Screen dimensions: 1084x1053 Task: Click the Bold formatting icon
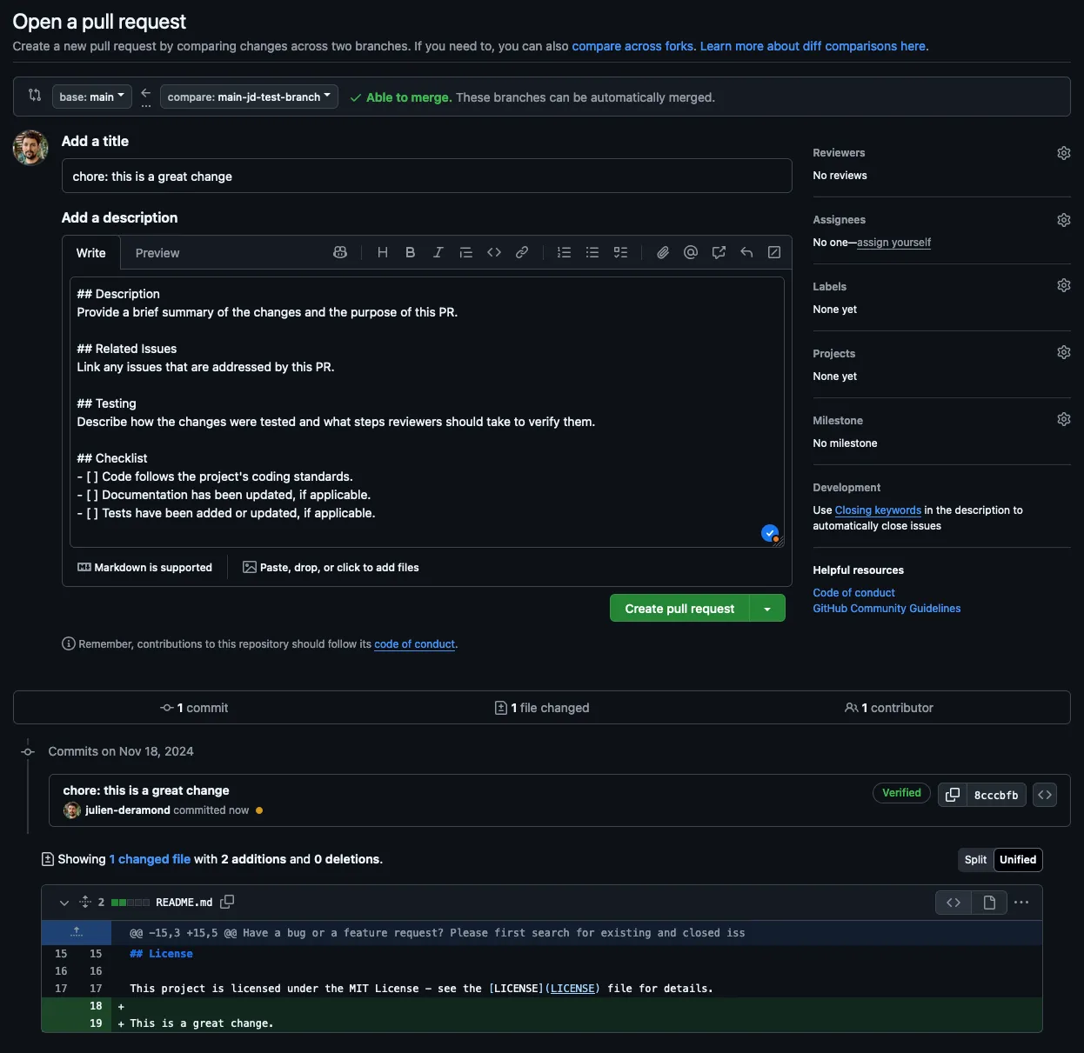[x=410, y=252]
